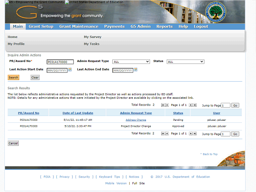Click the bottom Go button
Screen dimensions: 256x192
(235, 134)
